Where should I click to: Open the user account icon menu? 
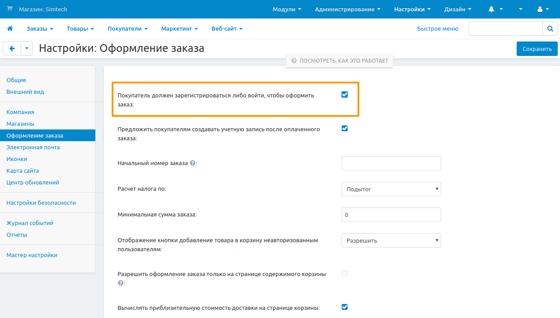point(543,9)
